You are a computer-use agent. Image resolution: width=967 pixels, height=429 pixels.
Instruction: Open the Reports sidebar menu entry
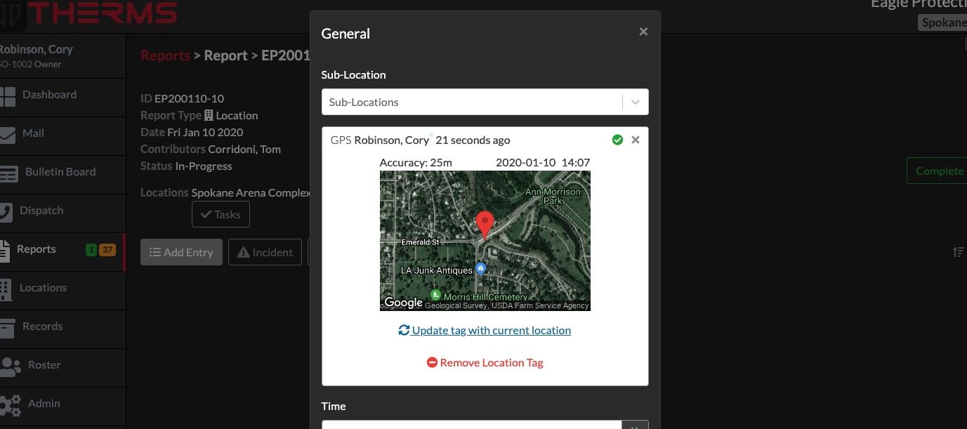click(x=37, y=249)
